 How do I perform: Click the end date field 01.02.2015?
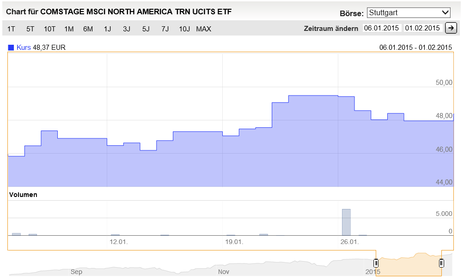coord(422,28)
